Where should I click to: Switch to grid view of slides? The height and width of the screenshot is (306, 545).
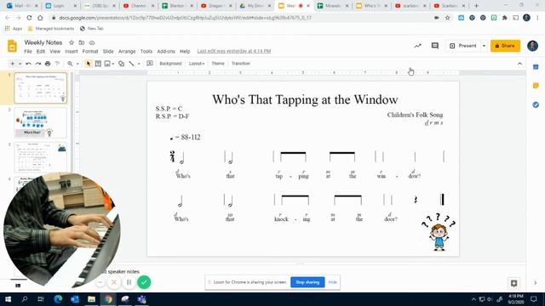tap(18, 286)
